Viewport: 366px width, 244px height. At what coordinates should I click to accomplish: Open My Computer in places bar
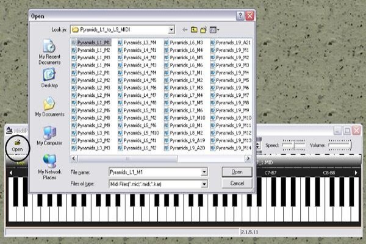(x=49, y=135)
